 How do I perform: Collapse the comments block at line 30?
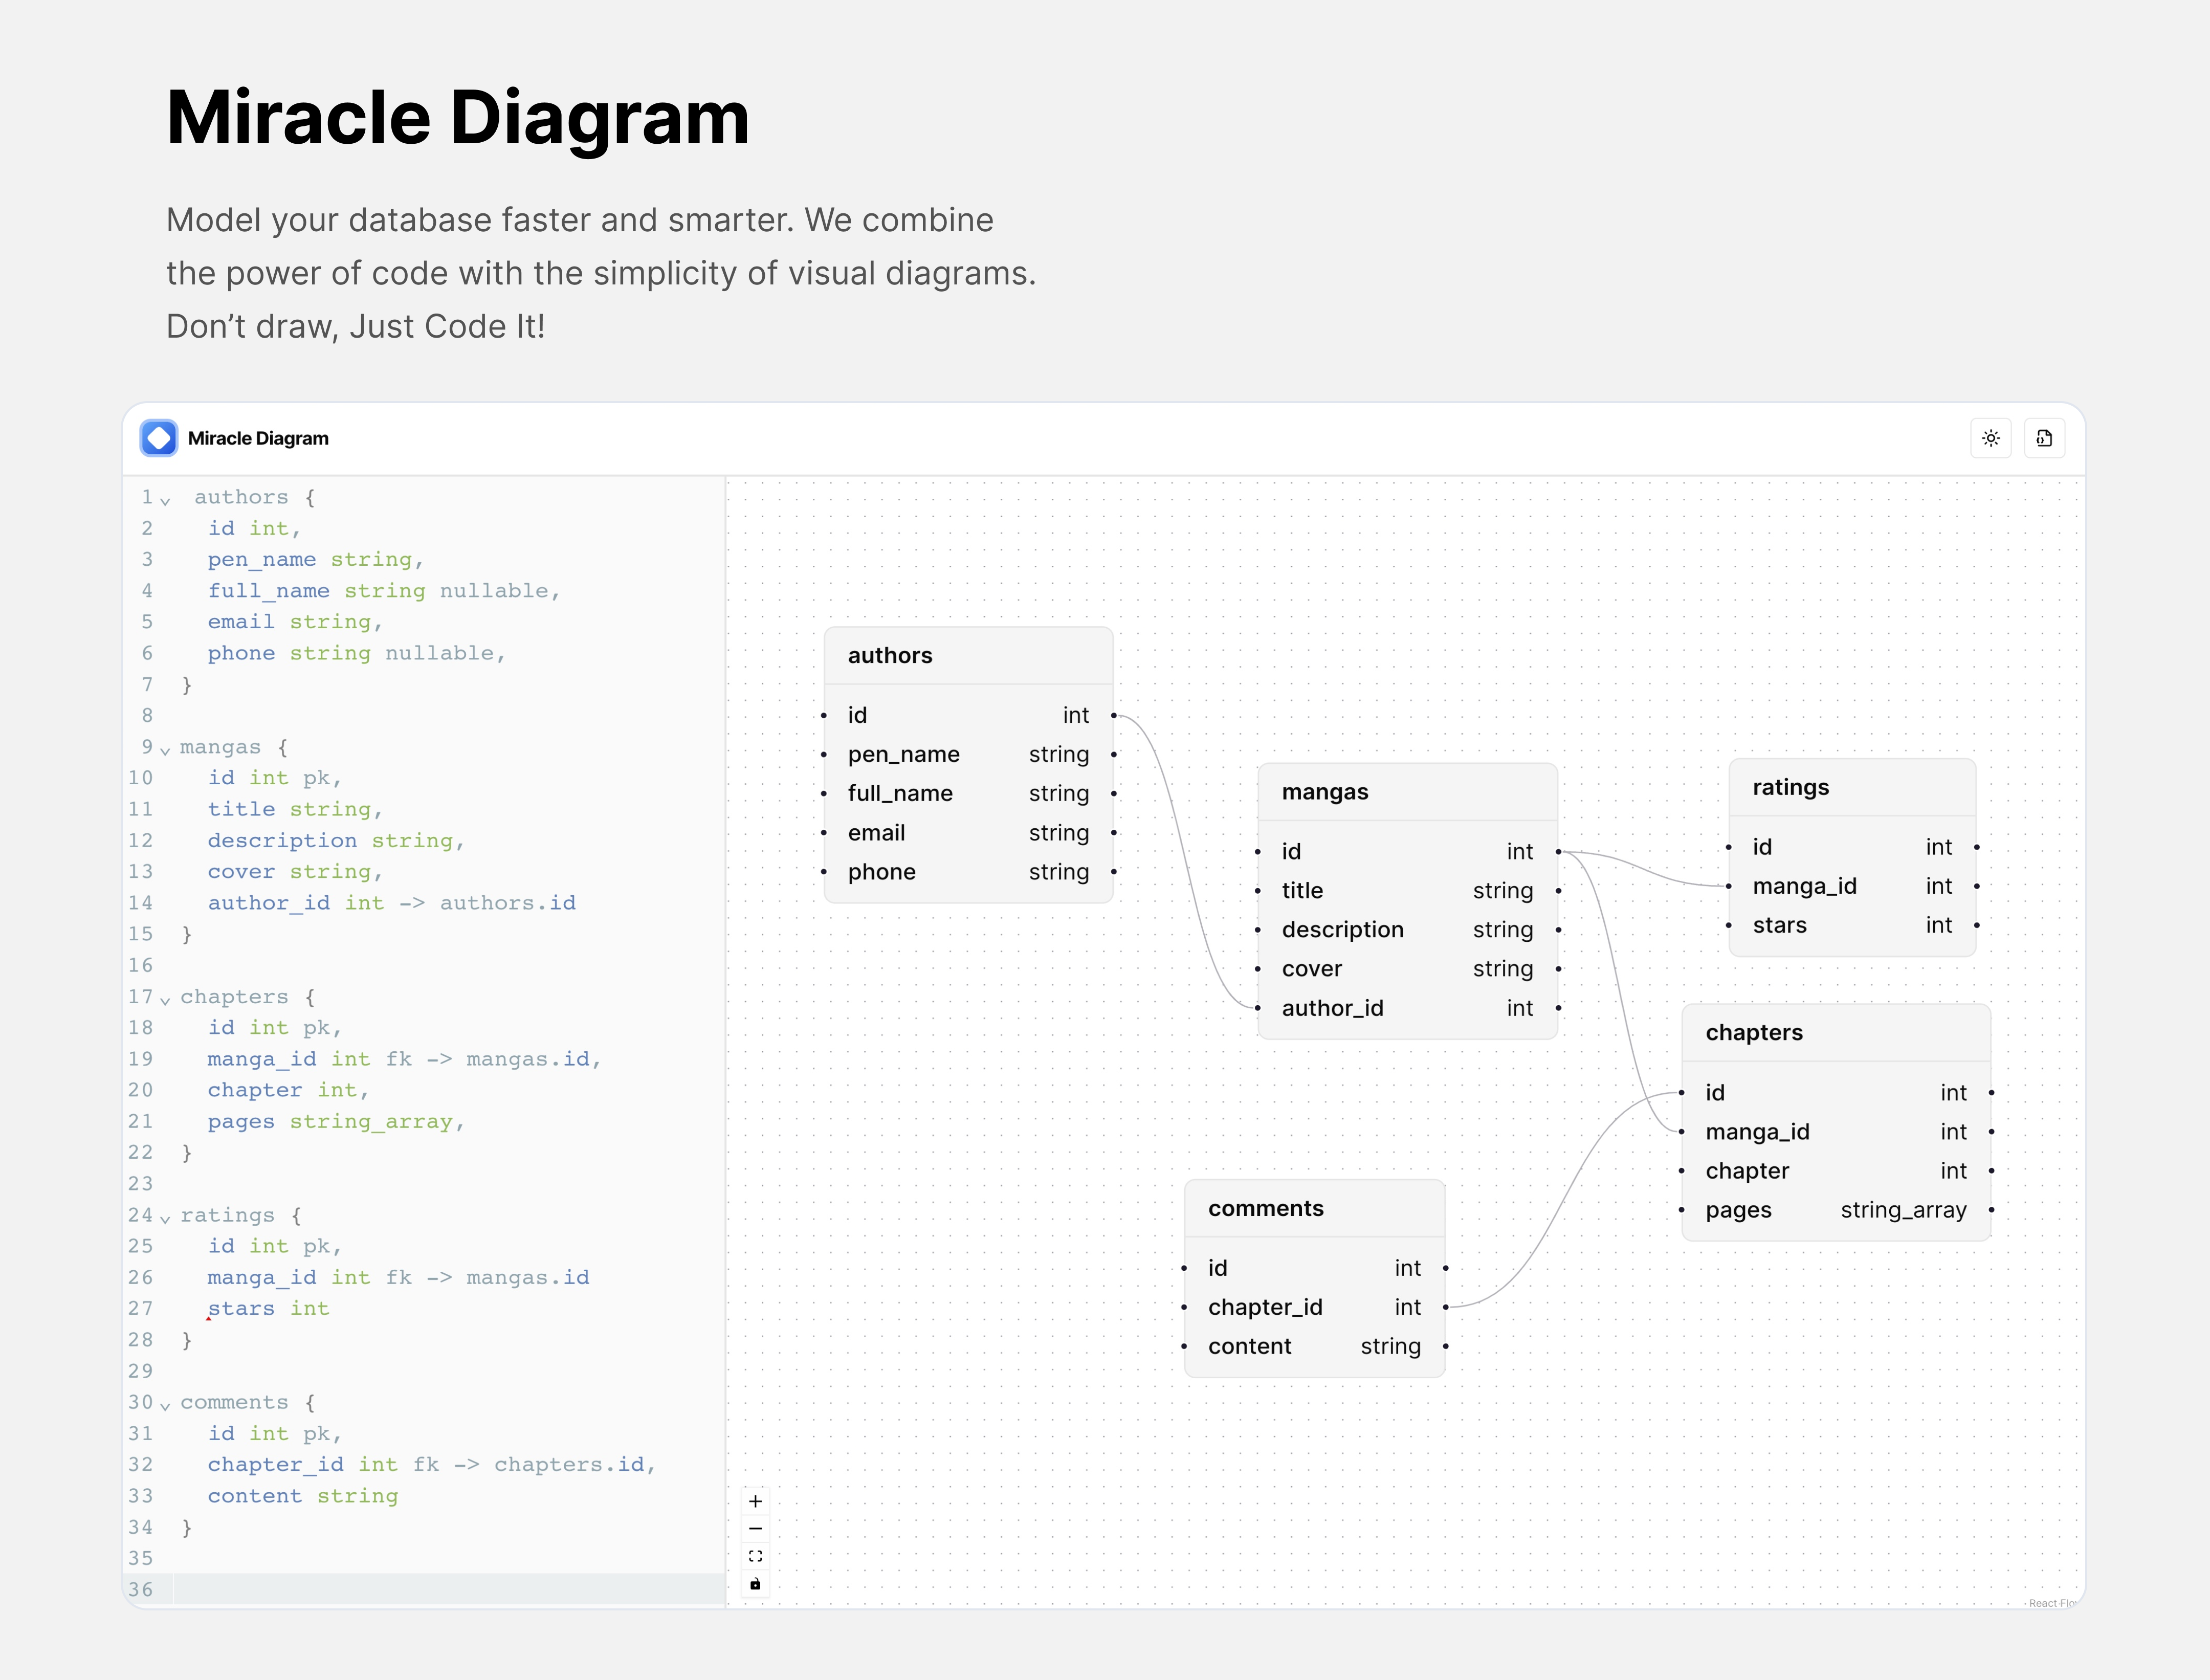tap(166, 1405)
